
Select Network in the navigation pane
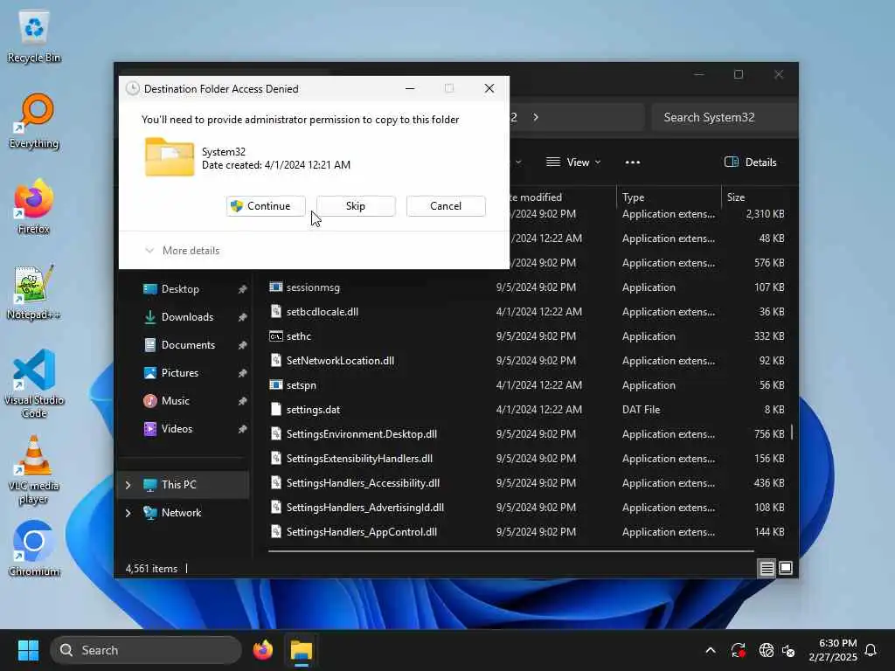coord(181,513)
